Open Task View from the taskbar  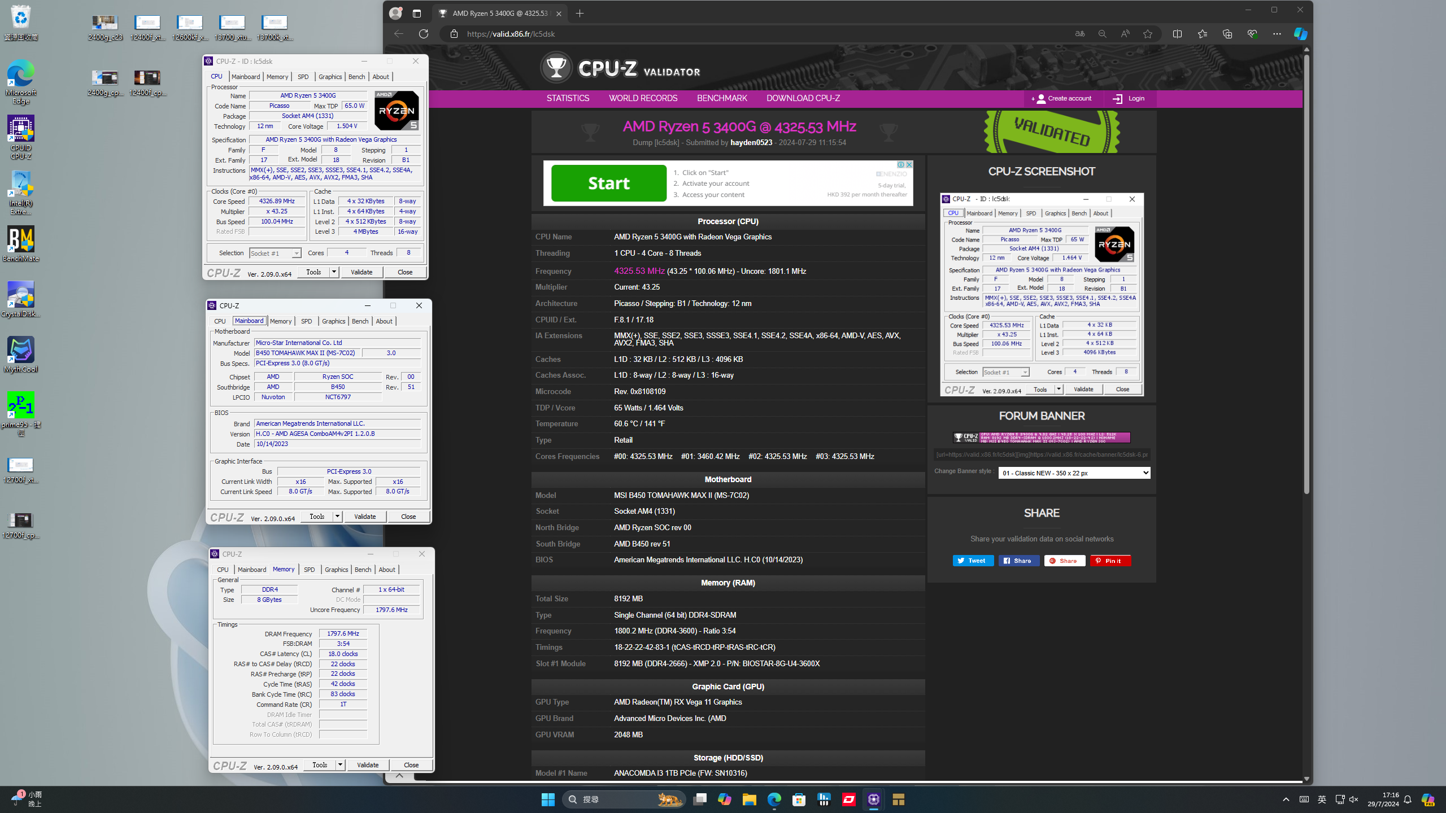point(700,799)
